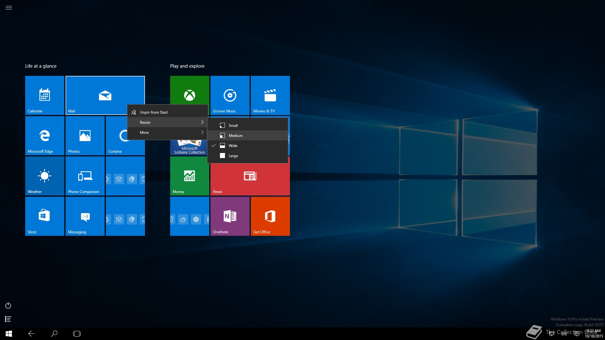The height and width of the screenshot is (340, 605).
Task: Open the News tile
Action: coord(250,179)
